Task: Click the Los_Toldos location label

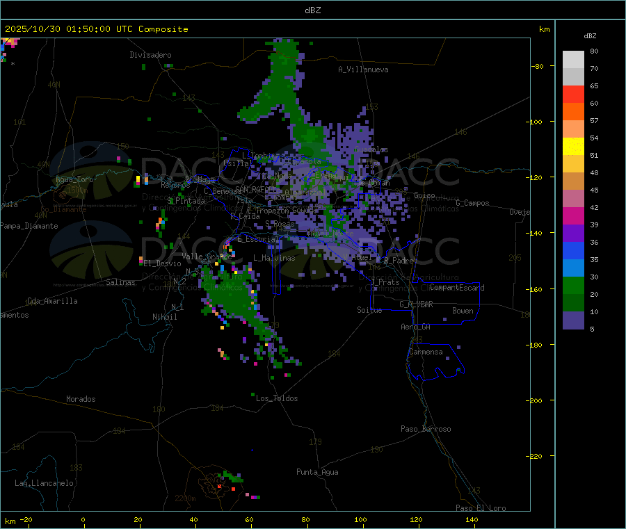Action: click(x=277, y=398)
